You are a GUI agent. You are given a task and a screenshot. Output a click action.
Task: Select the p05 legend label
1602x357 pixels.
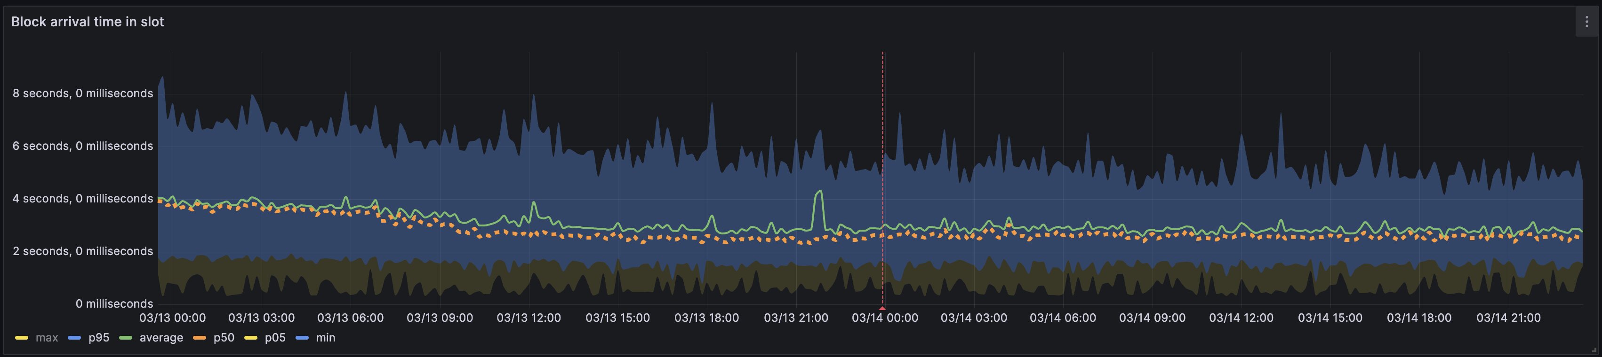click(x=275, y=338)
